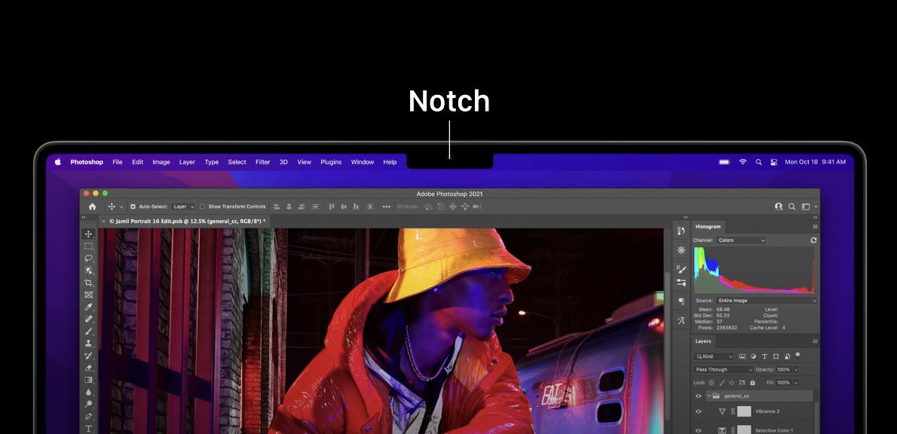Click the align left edges icon
Screen dimensions: 897x434
pyautogui.click(x=277, y=206)
